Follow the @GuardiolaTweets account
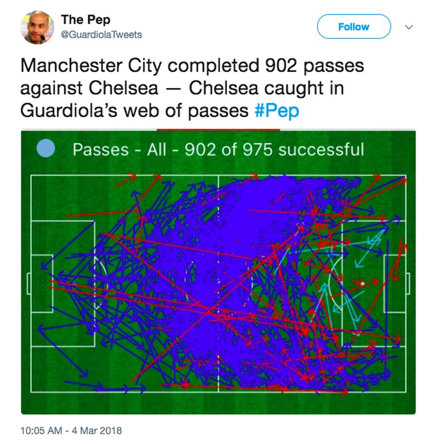The height and width of the screenshot is (444, 434). pyautogui.click(x=354, y=27)
